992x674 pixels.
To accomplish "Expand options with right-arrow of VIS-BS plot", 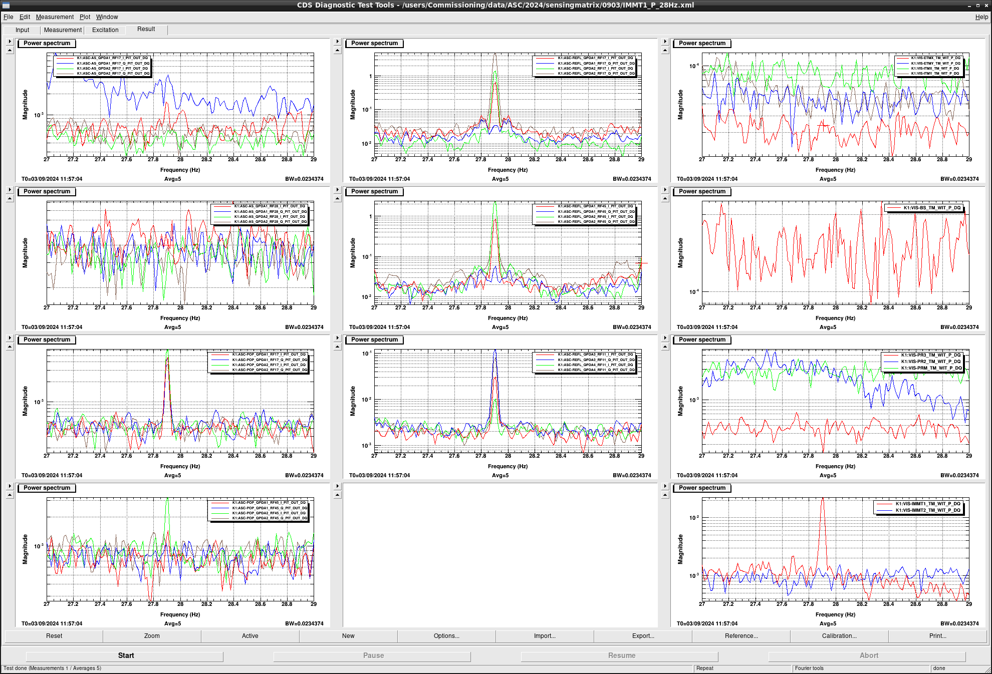I will coord(665,190).
